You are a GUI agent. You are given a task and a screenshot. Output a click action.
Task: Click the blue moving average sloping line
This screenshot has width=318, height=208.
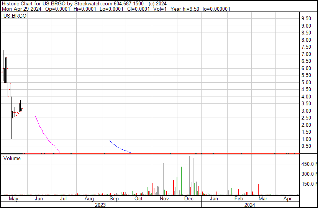tap(120, 147)
